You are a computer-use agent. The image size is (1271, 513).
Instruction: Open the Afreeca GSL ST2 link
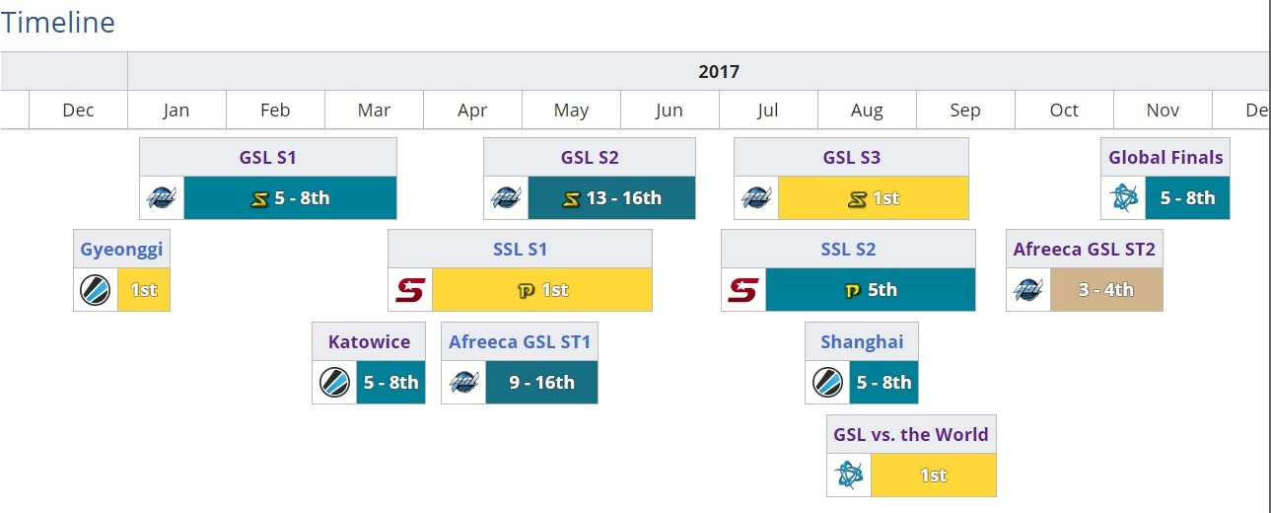point(1085,249)
